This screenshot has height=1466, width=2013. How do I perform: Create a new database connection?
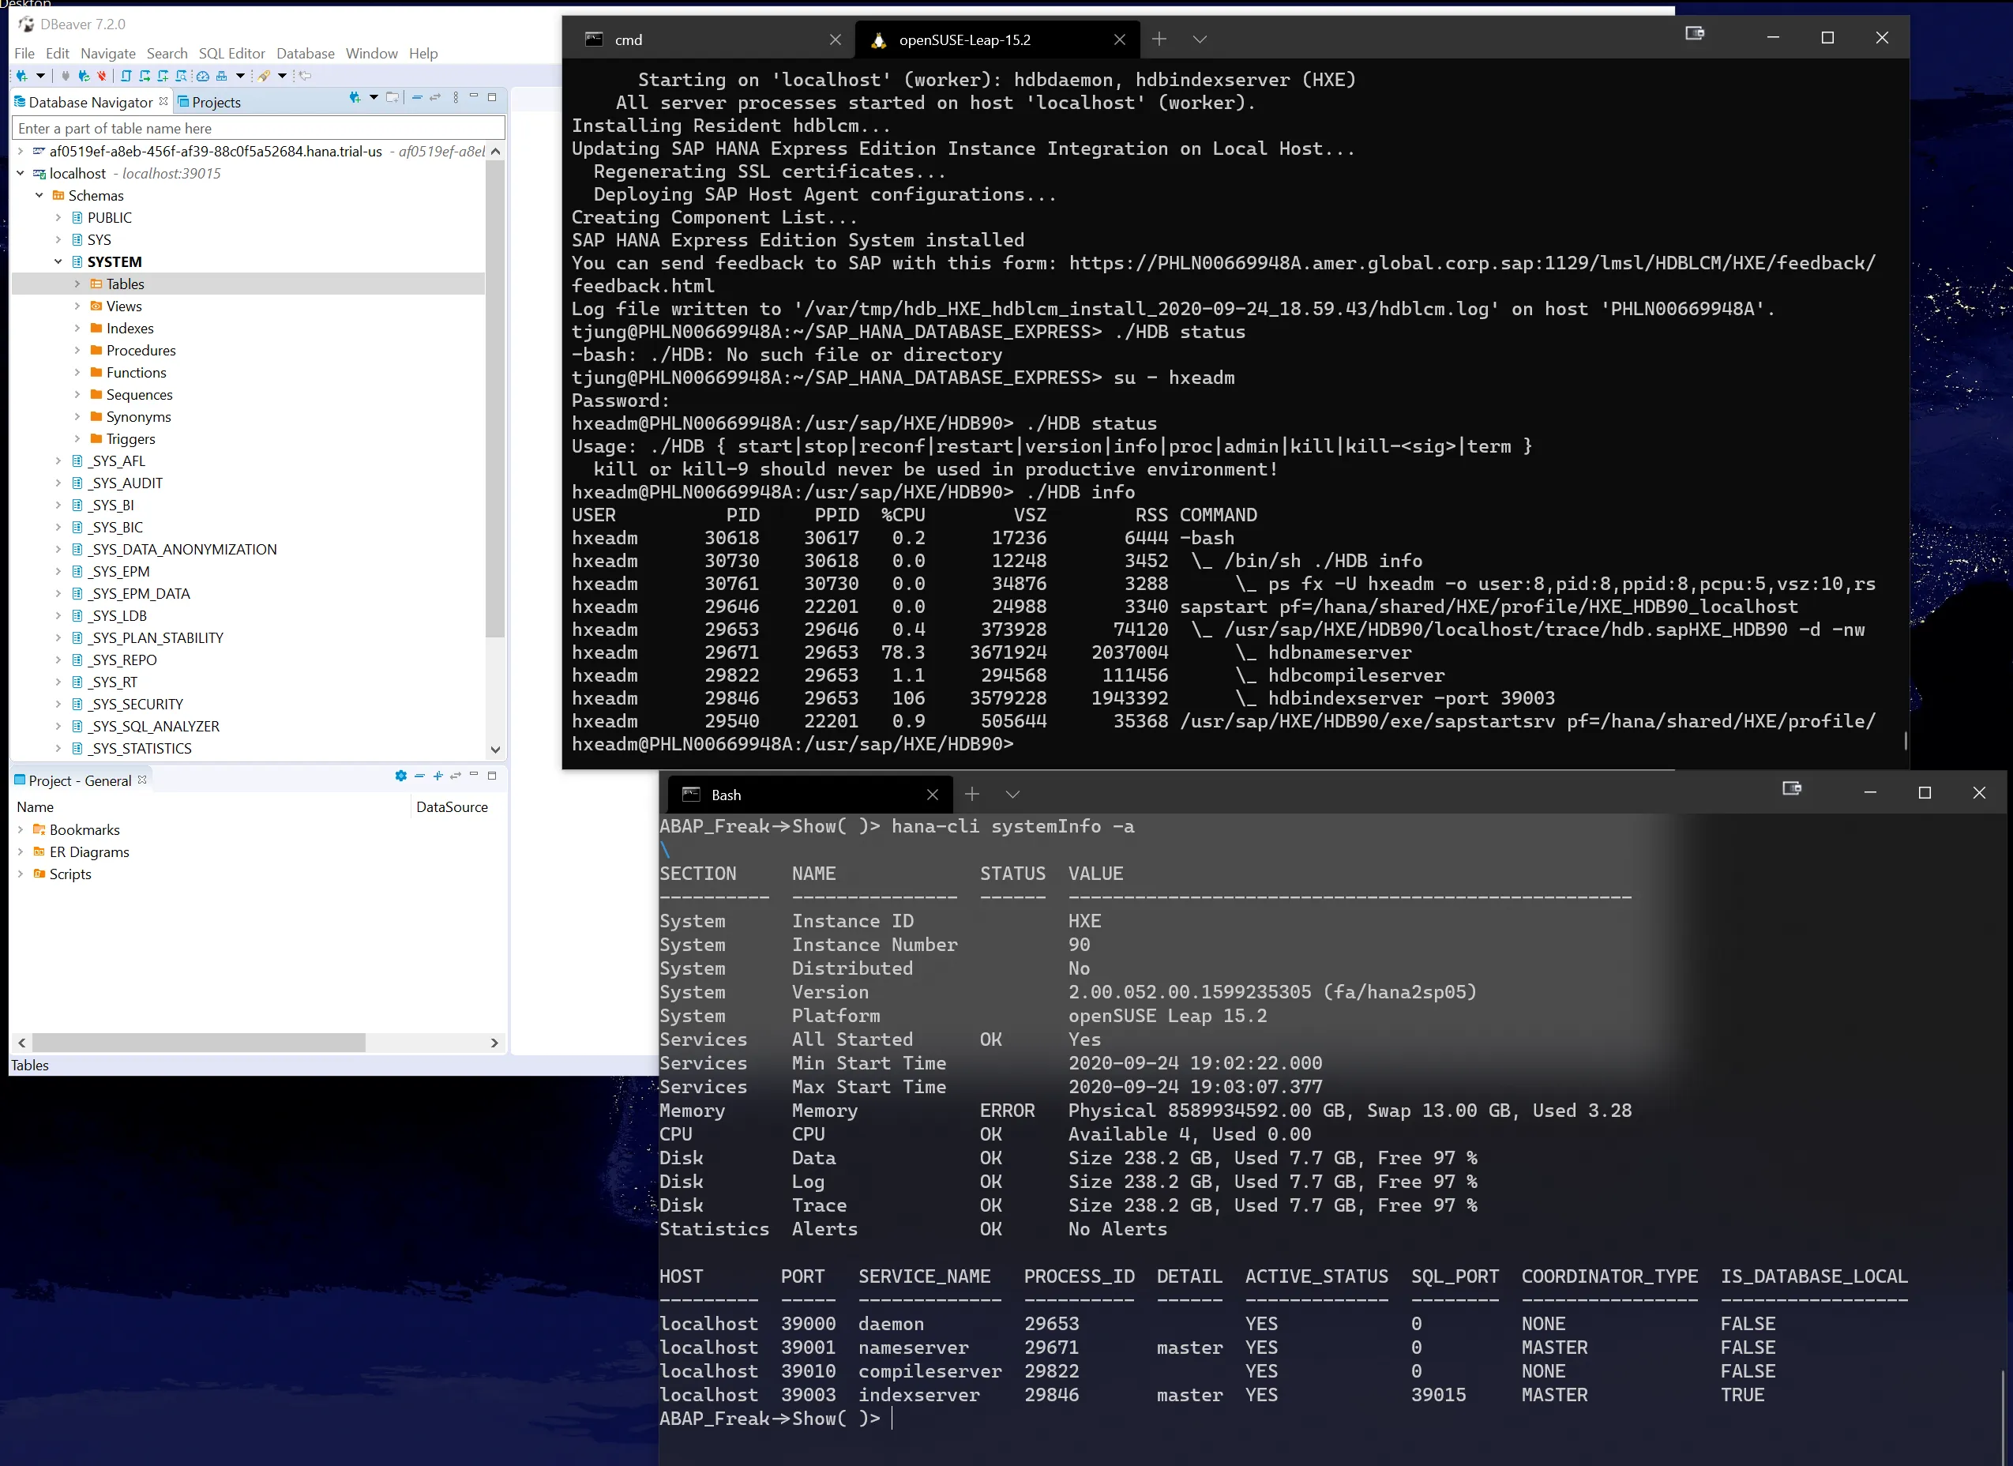pyautogui.click(x=22, y=77)
